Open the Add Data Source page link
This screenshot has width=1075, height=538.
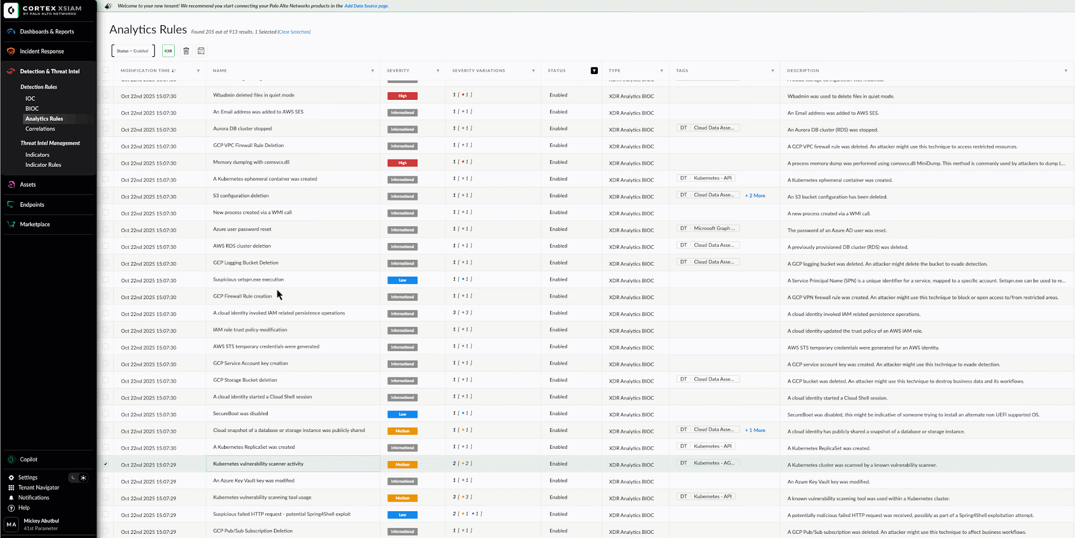tap(366, 5)
